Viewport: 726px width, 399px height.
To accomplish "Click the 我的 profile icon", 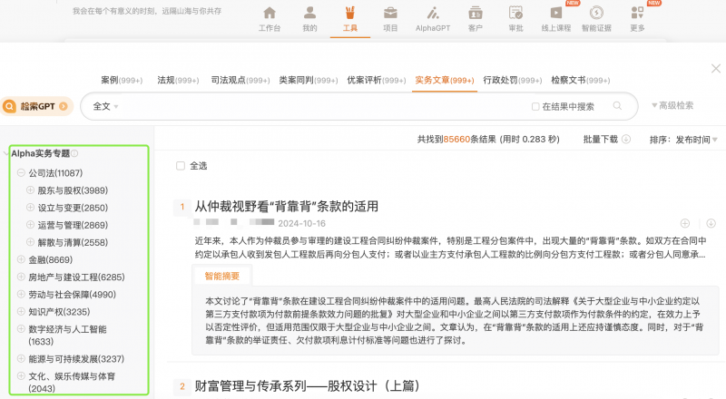I will tap(310, 15).
